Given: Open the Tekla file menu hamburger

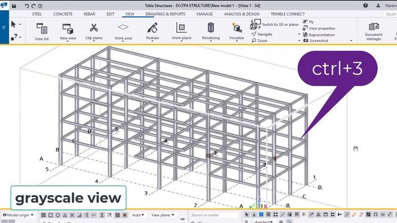Looking at the screenshot, I should pyautogui.click(x=4, y=27).
